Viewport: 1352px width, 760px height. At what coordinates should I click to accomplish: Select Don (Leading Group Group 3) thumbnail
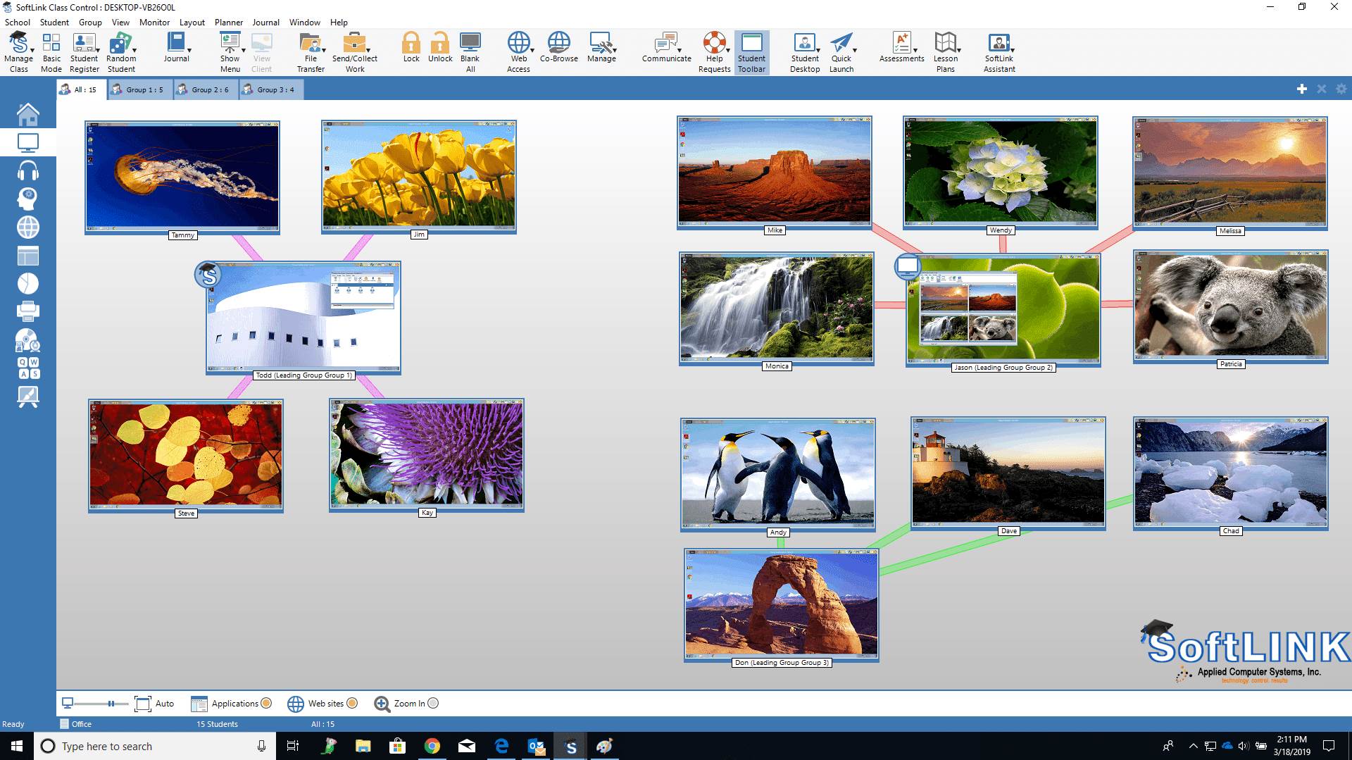(x=782, y=606)
